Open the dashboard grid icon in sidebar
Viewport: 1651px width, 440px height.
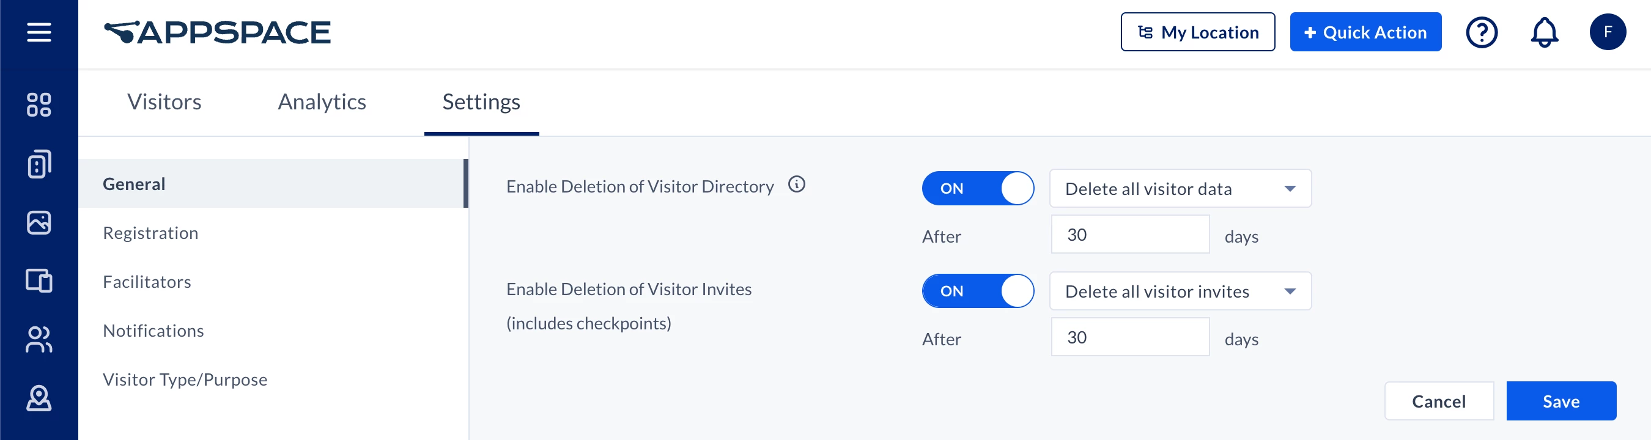click(39, 105)
